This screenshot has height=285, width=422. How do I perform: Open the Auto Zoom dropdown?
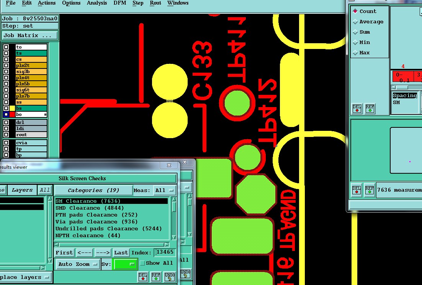click(77, 264)
